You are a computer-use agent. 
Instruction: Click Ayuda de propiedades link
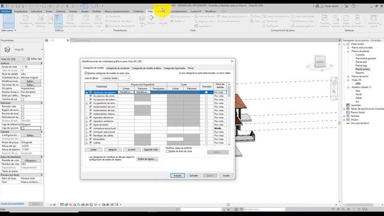point(12,204)
